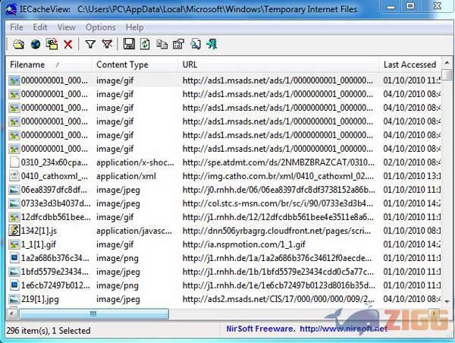Image resolution: width=455 pixels, height=343 pixels.
Task: Open URL in browser globe icon
Action: pyautogui.click(x=36, y=45)
